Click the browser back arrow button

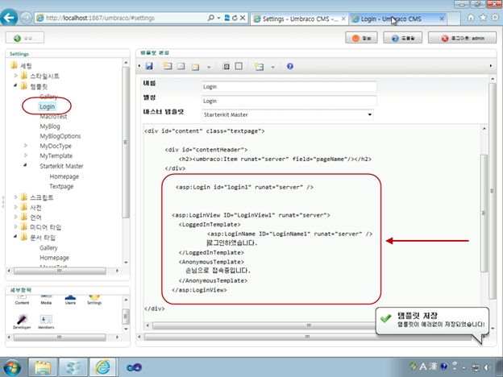pos(9,18)
